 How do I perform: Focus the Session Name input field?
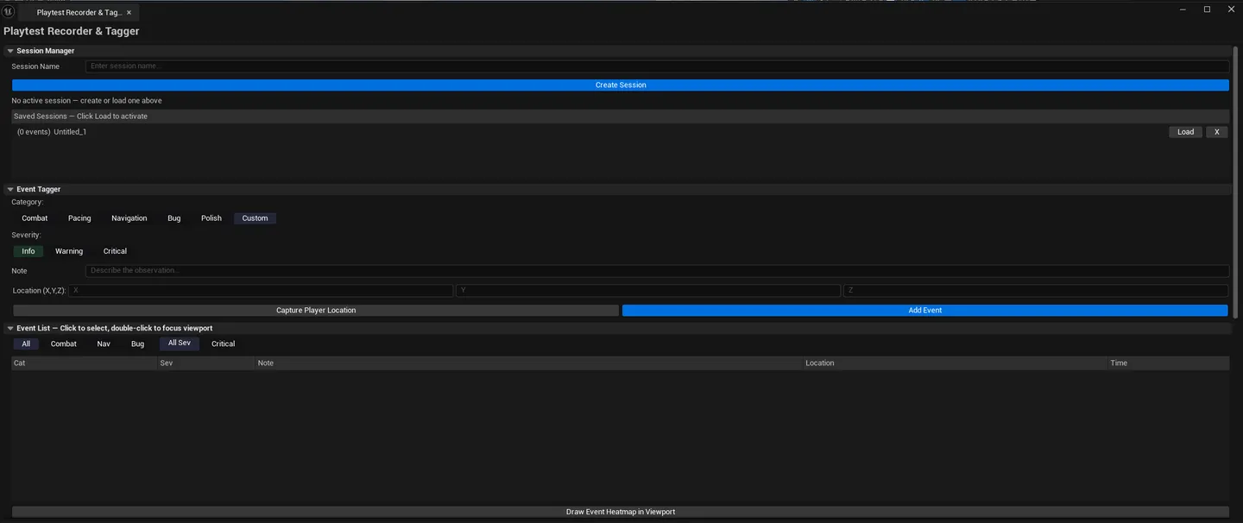pyautogui.click(x=657, y=66)
